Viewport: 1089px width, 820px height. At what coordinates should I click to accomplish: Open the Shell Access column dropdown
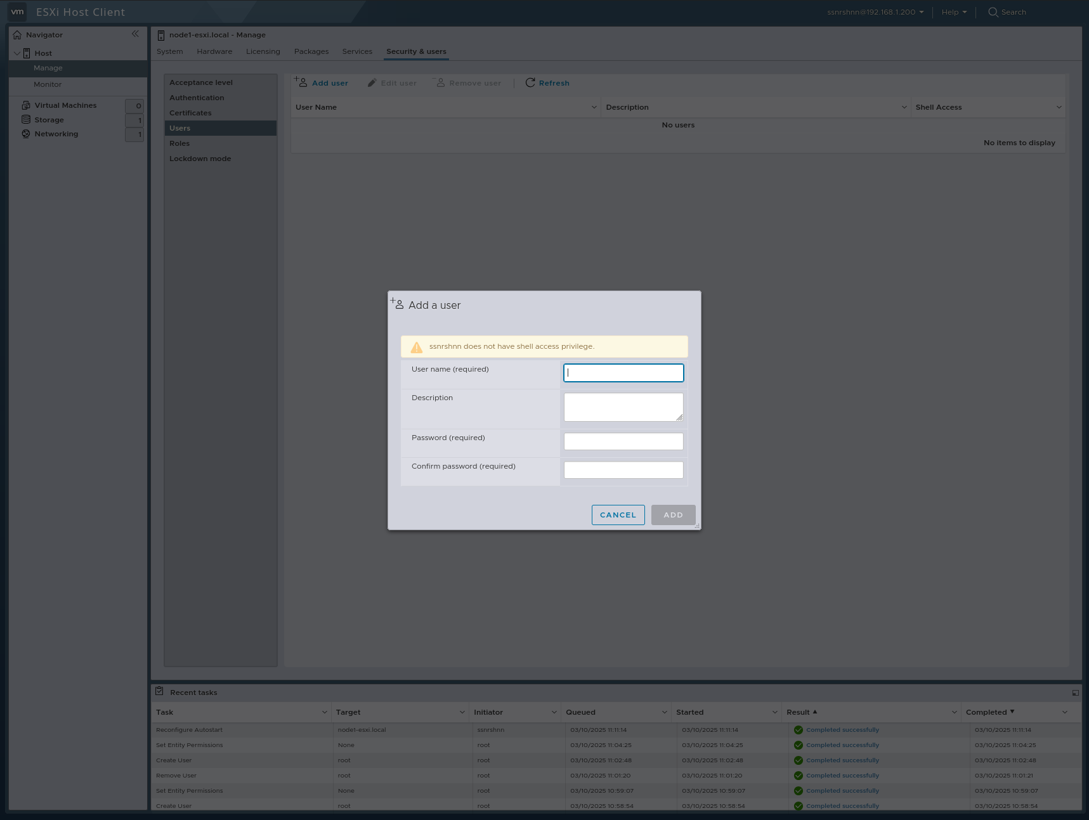coord(1059,107)
